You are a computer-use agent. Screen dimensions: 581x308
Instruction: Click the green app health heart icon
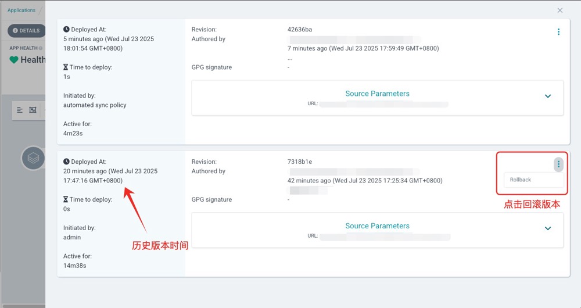[14, 60]
